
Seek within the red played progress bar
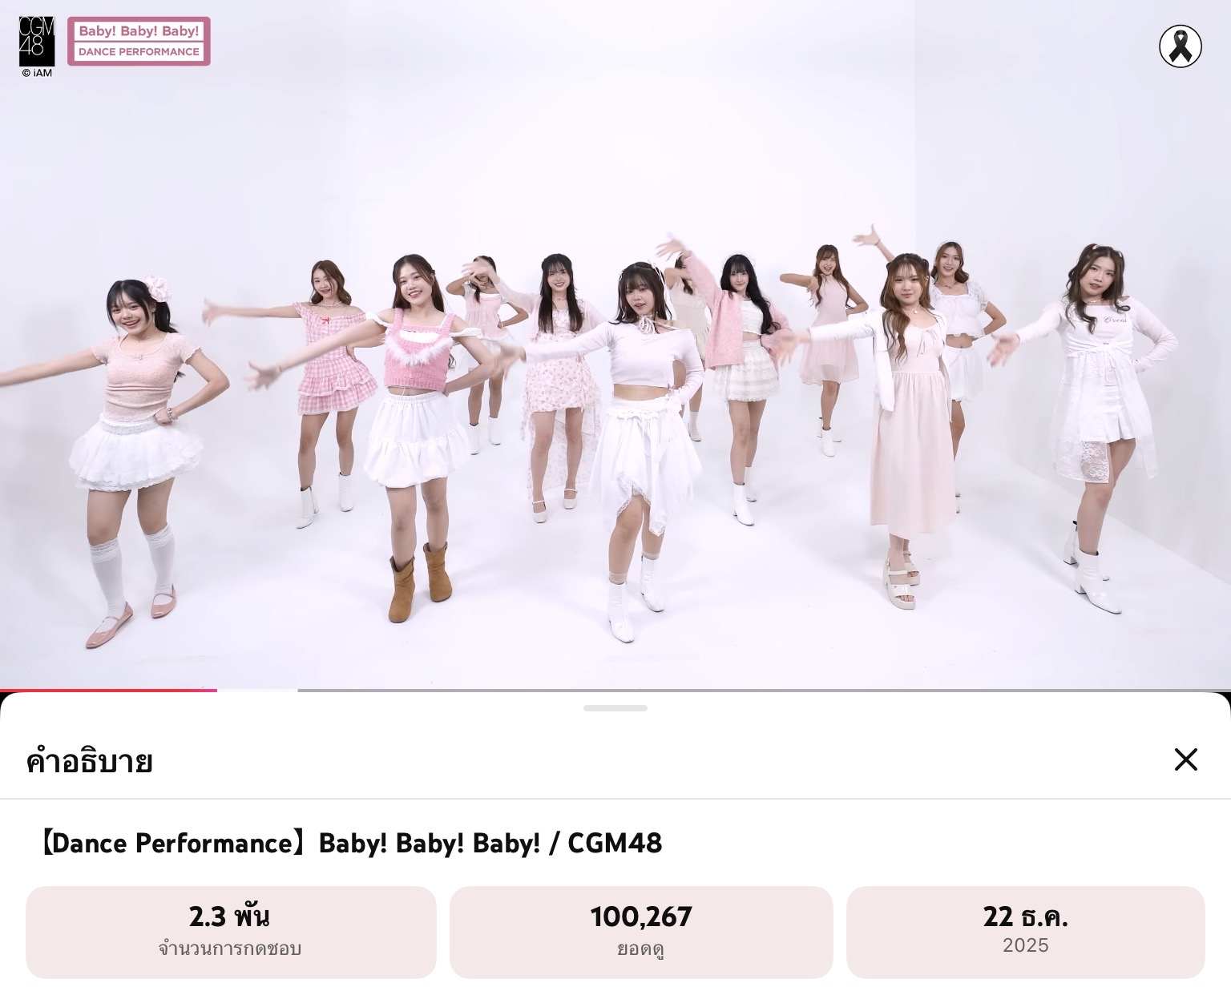click(108, 690)
